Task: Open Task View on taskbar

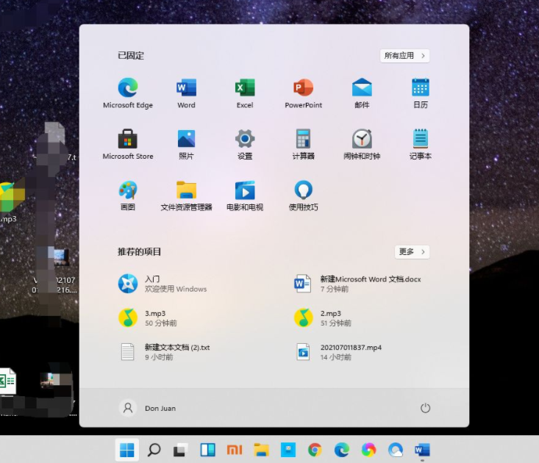Action: (x=180, y=450)
